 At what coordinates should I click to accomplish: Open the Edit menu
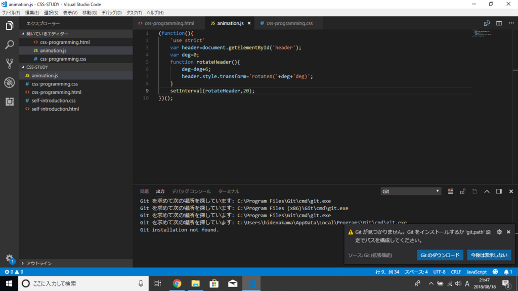click(32, 13)
